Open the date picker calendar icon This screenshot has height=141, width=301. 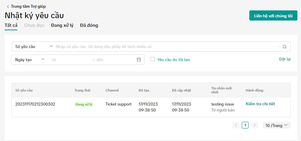coord(139,60)
